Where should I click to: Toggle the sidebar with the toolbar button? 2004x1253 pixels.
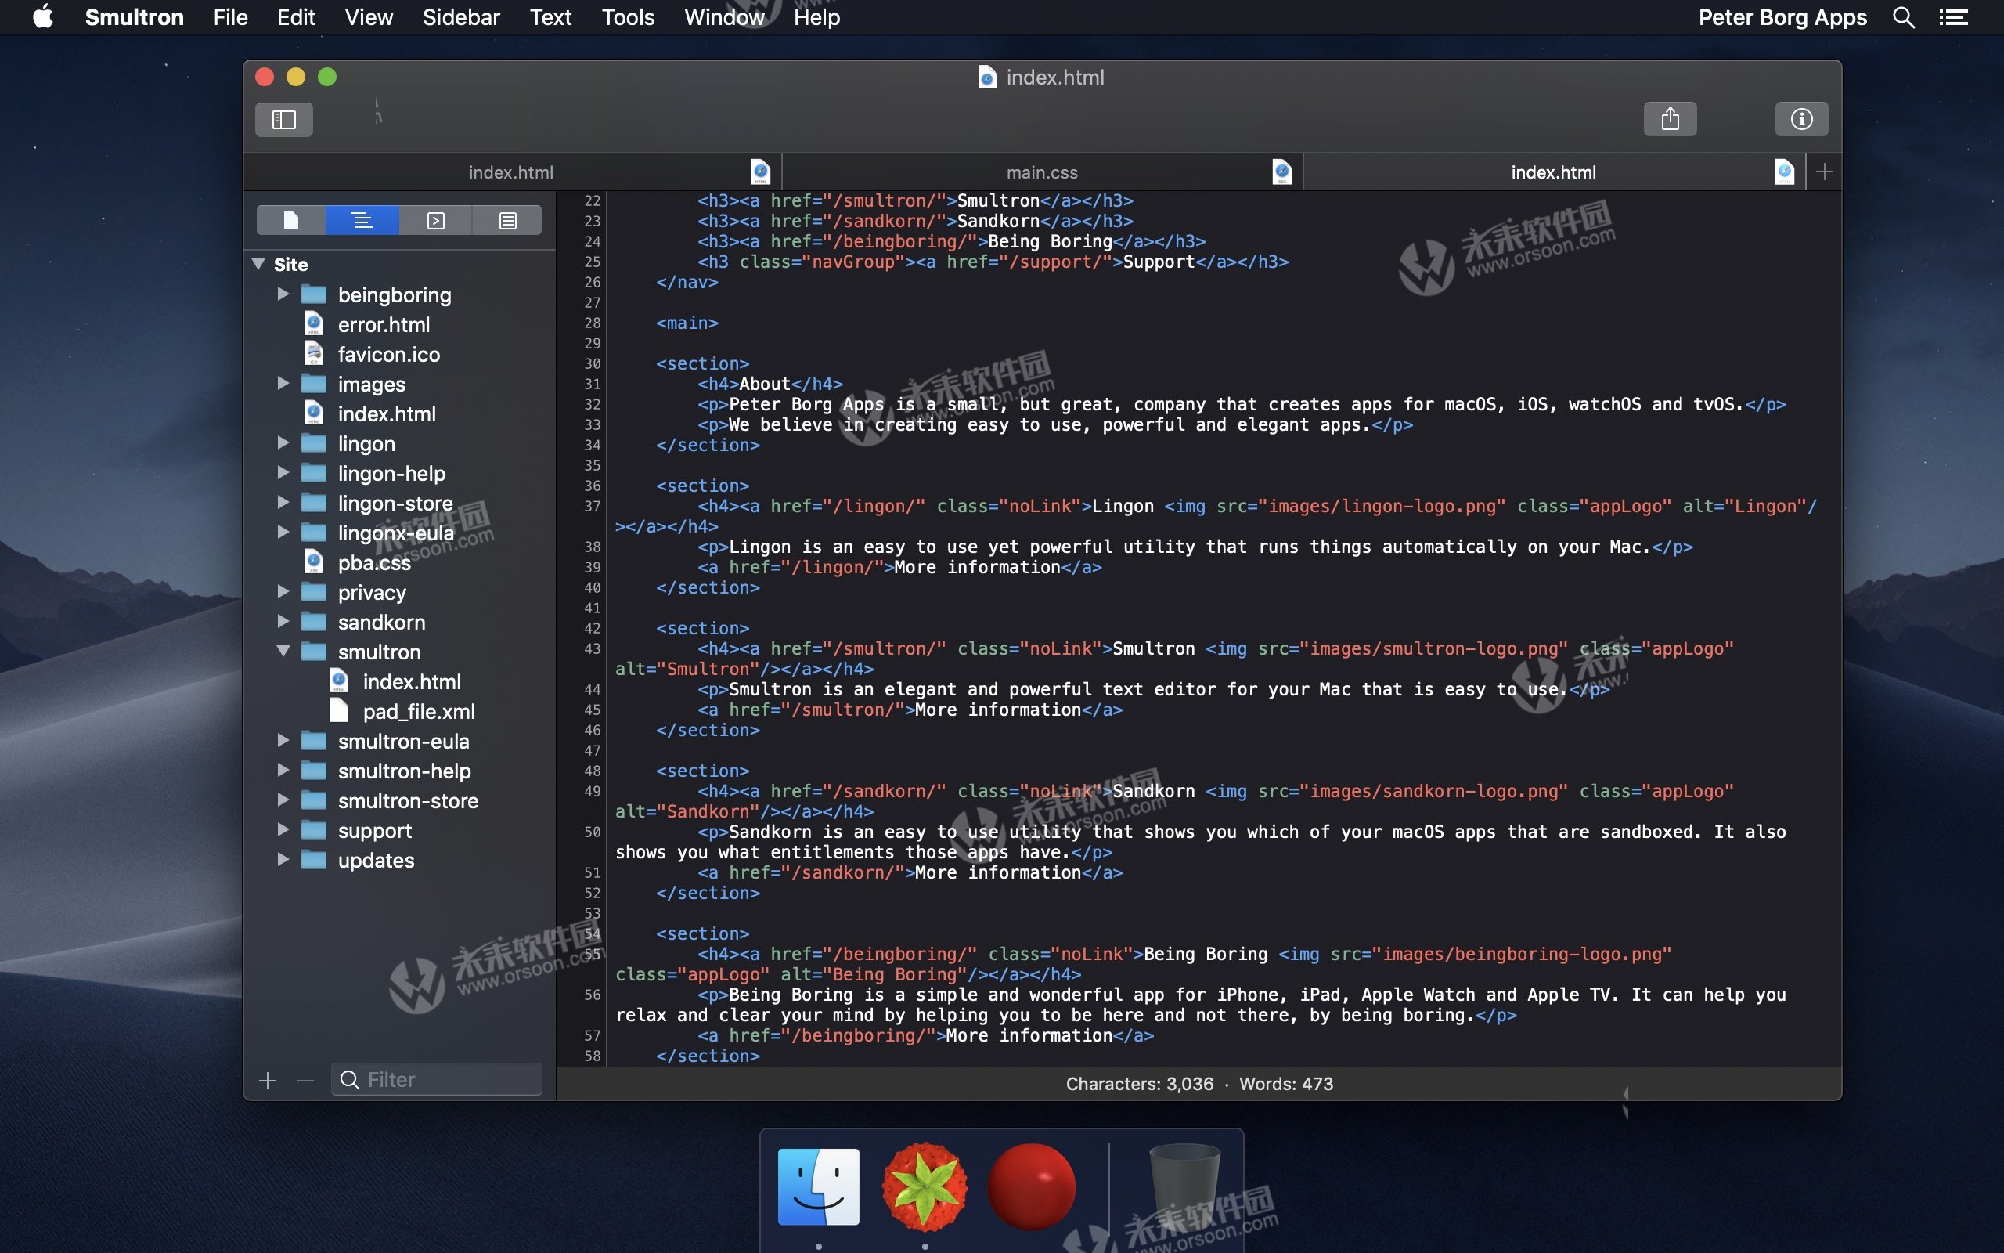(x=283, y=119)
